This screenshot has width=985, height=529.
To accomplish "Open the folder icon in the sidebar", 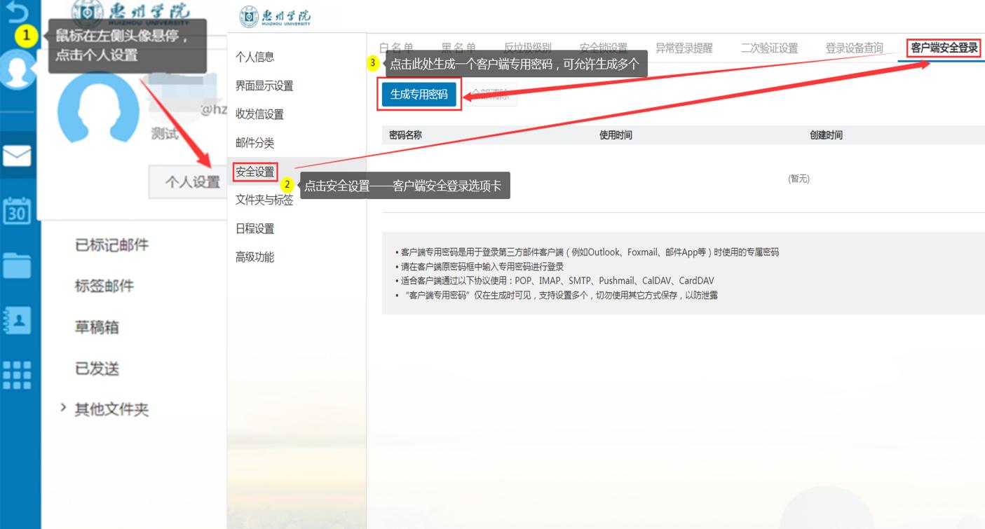I will [17, 266].
